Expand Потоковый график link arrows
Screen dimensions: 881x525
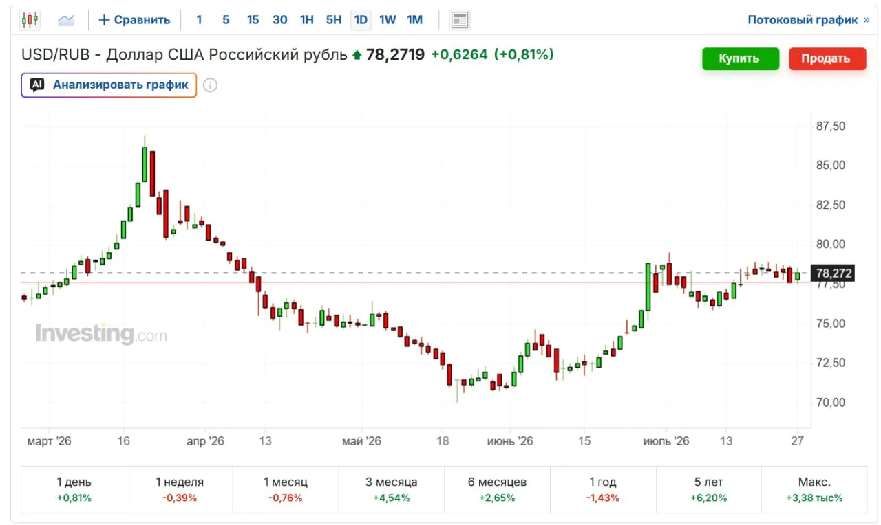[x=866, y=20]
